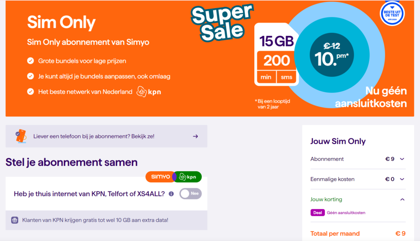Click the phone illustration icon
Image resolution: width=420 pixels, height=241 pixels.
(x=20, y=136)
